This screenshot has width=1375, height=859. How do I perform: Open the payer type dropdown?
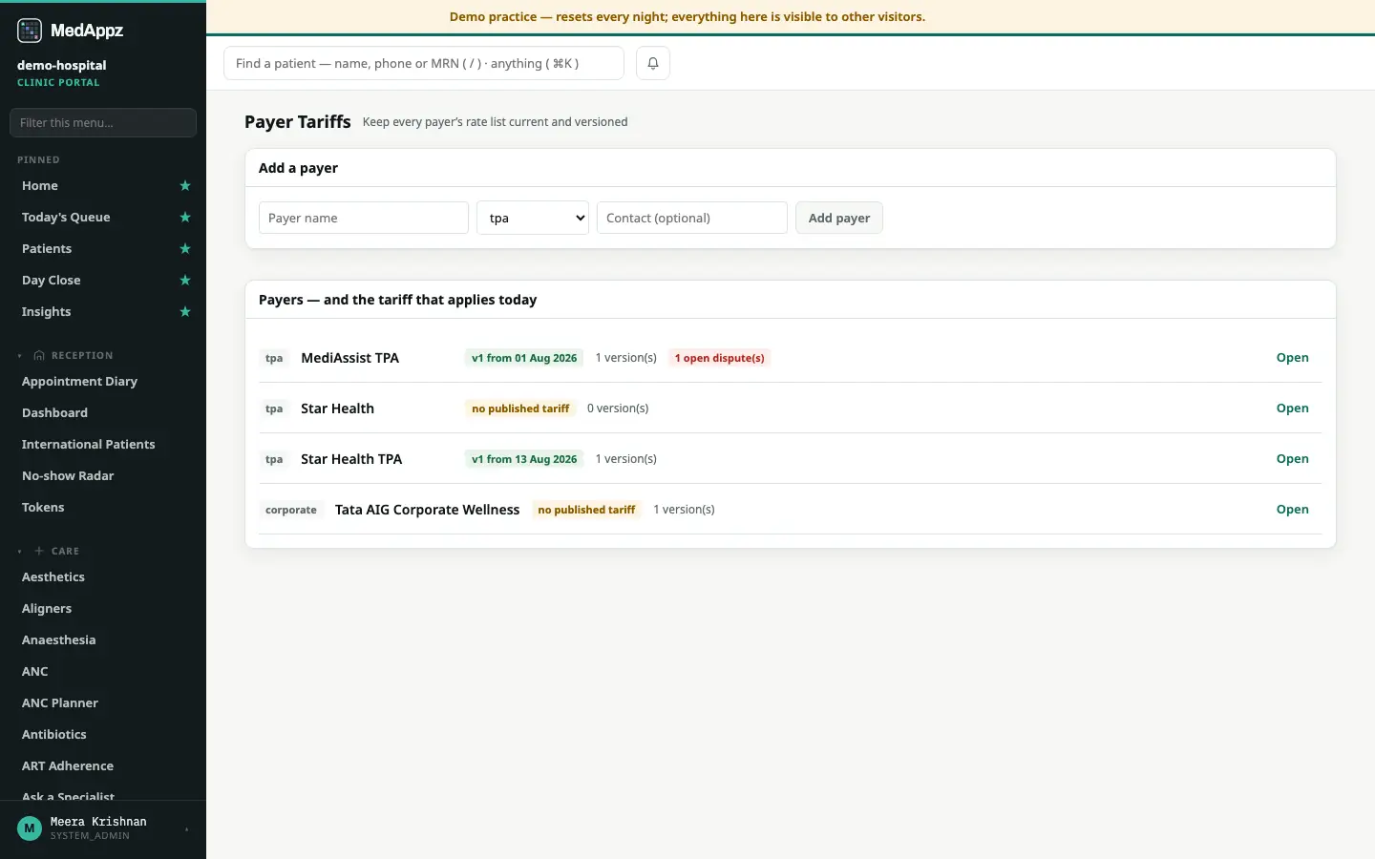[533, 218]
